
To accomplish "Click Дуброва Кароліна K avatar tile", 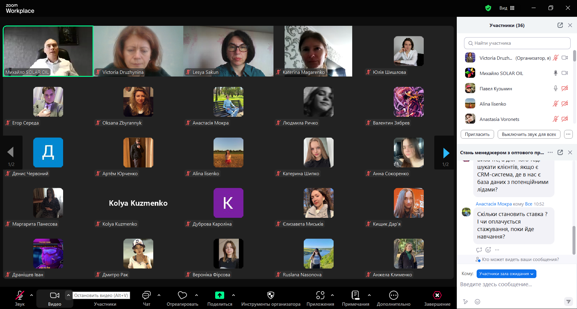I will coord(228,203).
